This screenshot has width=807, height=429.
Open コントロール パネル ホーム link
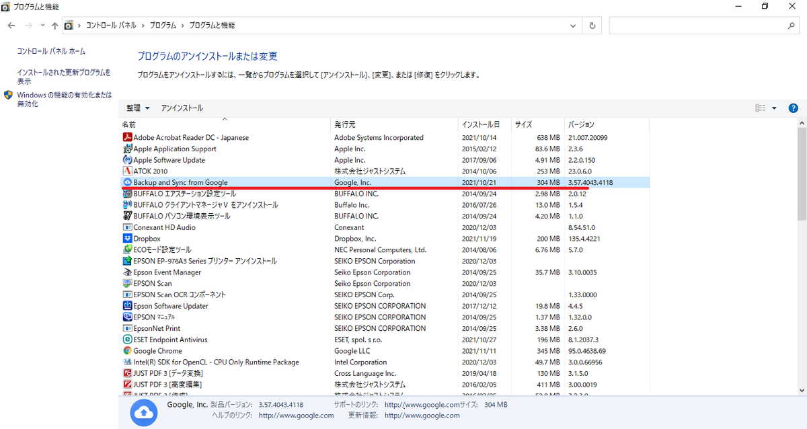click(51, 51)
